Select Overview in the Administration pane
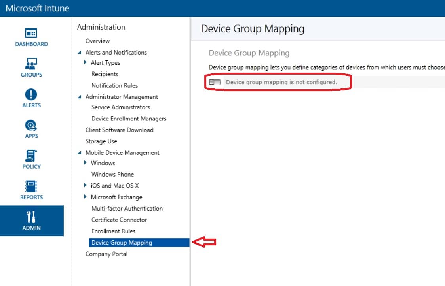The width and height of the screenshot is (445, 286). coord(97,41)
